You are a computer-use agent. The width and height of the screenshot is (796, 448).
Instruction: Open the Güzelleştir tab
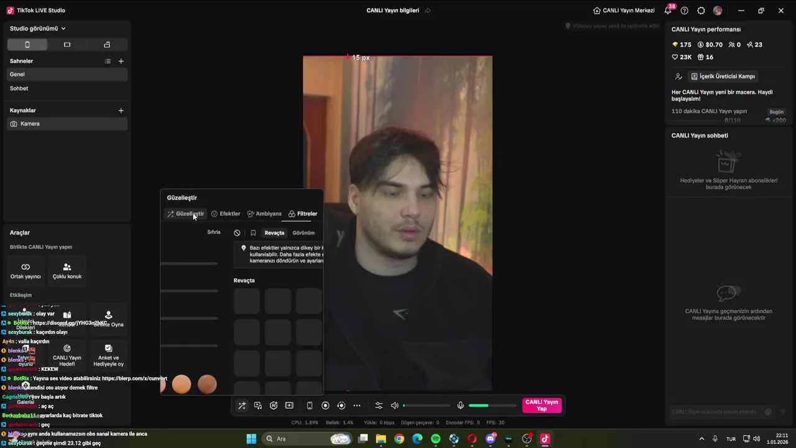click(x=185, y=214)
